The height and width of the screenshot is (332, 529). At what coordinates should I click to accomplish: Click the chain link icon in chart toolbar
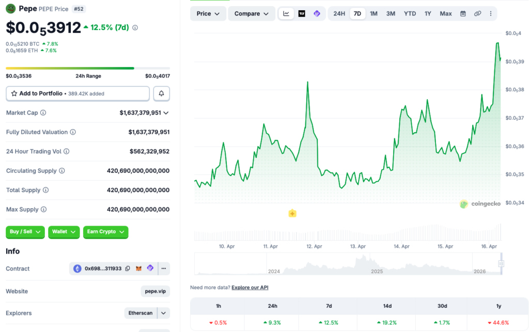click(477, 13)
